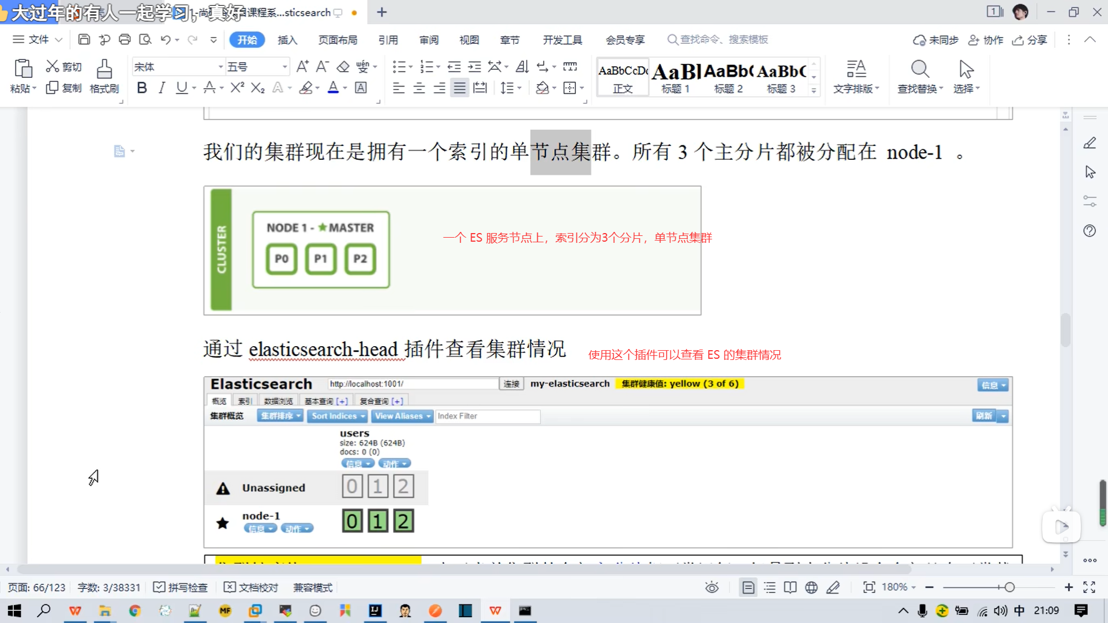The image size is (1108, 623).
Task: Click the zoom slider handle
Action: tap(1009, 587)
